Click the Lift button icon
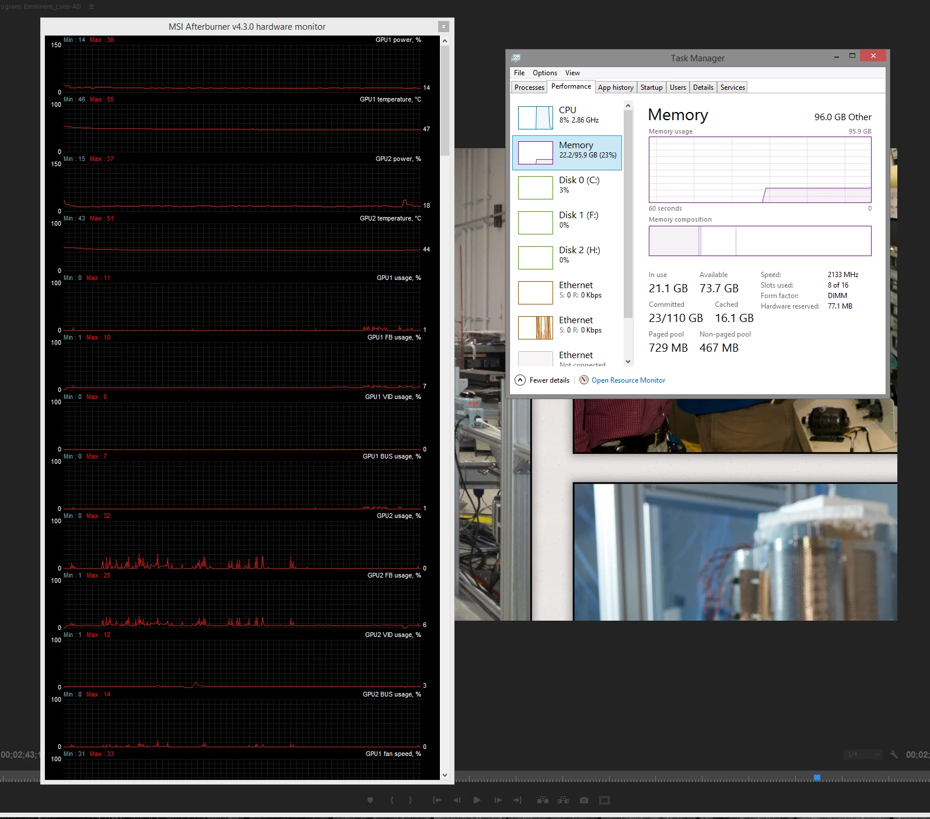The height and width of the screenshot is (819, 930). 543,800
